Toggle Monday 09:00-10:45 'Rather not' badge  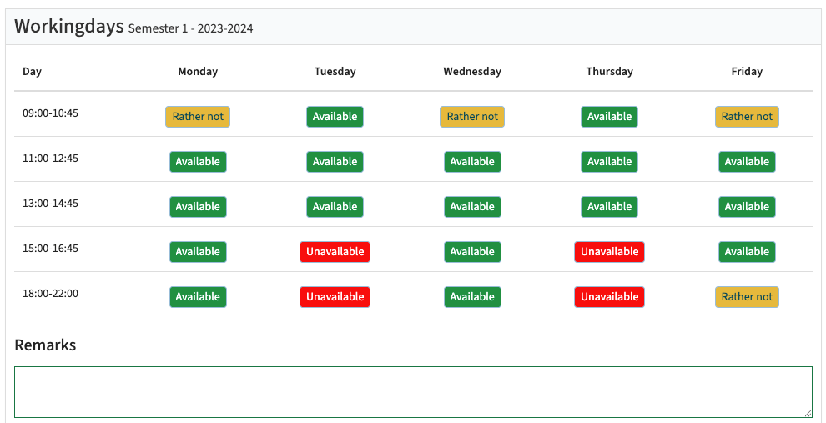198,117
